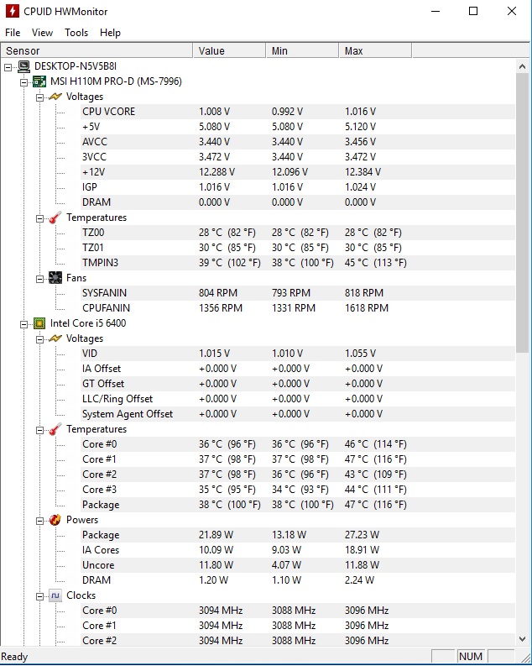Open the Tools menu
The image size is (532, 666).
coord(76,33)
